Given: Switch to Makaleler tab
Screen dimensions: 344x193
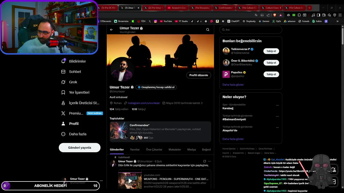Looking at the screenshot, I should 175,150.
